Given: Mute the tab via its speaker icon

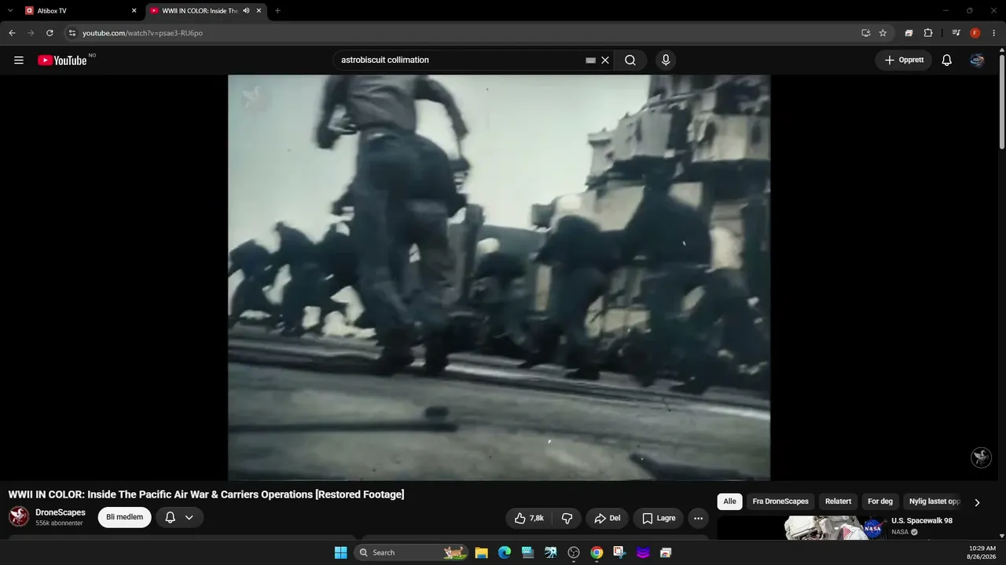Looking at the screenshot, I should point(246,11).
